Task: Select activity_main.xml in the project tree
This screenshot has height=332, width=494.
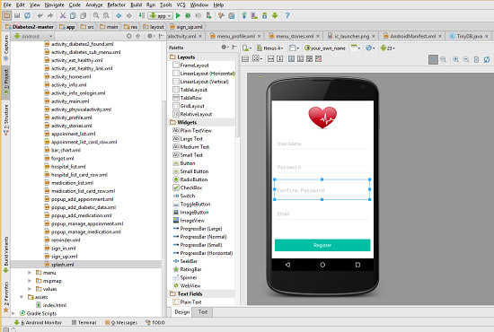Action: (70, 101)
